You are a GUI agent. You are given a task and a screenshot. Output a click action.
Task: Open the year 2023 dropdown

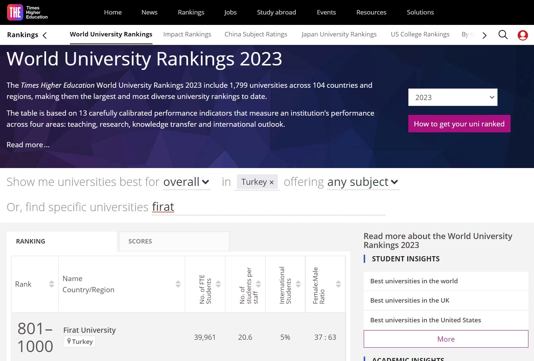(x=453, y=97)
